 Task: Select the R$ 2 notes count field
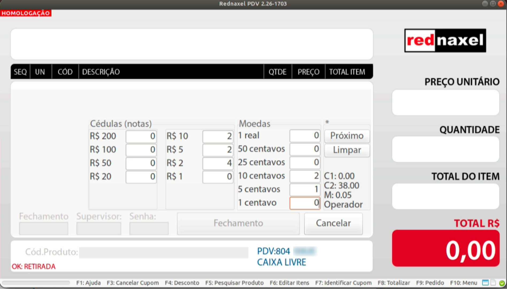point(218,163)
